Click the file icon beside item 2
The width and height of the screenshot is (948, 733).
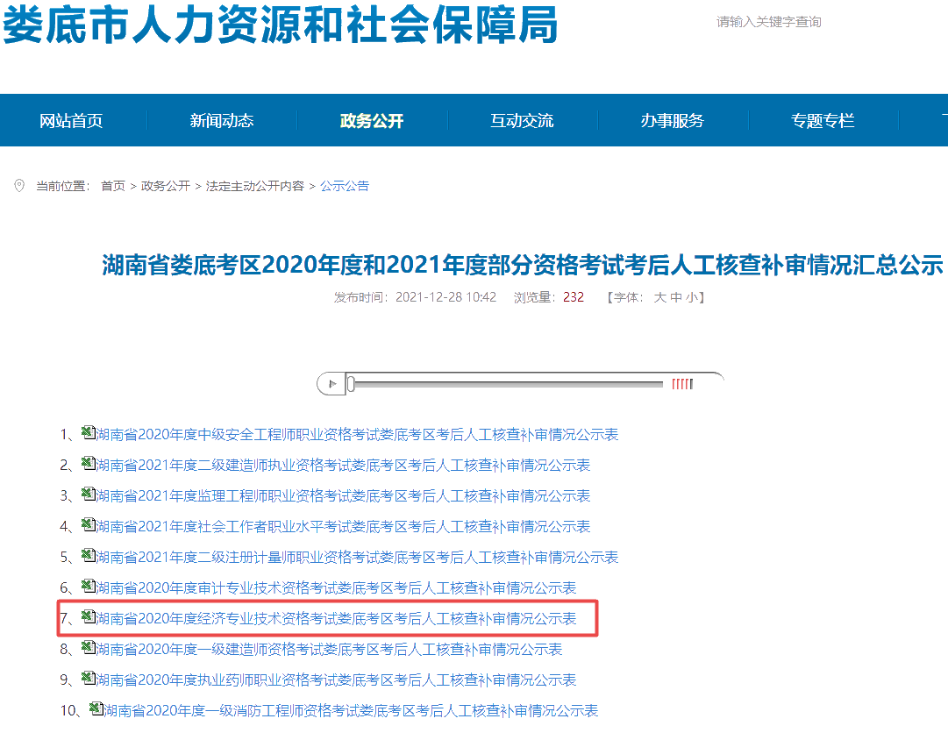click(88, 464)
